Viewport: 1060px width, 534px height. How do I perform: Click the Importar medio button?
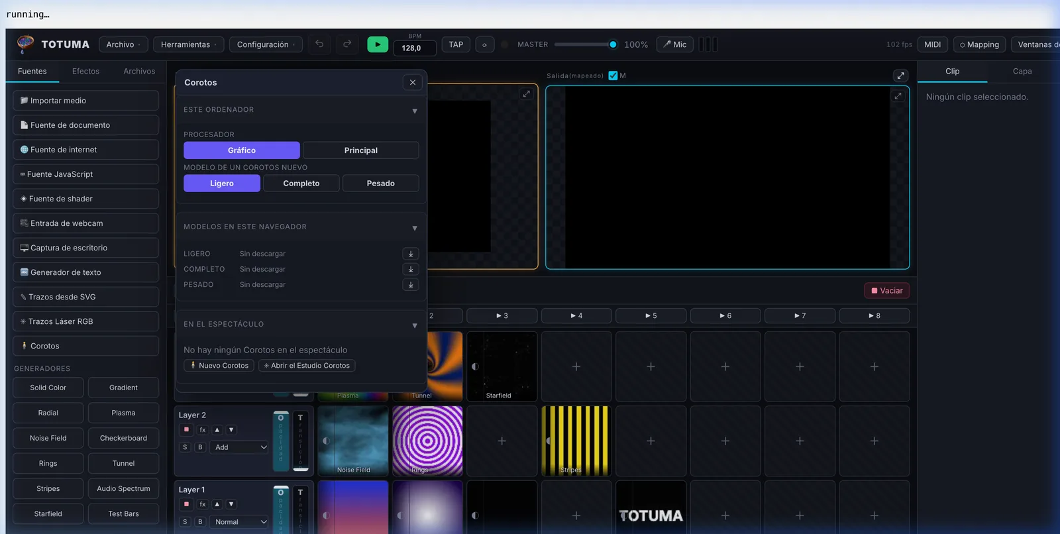coord(86,101)
